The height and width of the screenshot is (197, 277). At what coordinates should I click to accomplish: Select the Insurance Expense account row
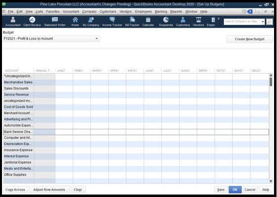pos(136,150)
